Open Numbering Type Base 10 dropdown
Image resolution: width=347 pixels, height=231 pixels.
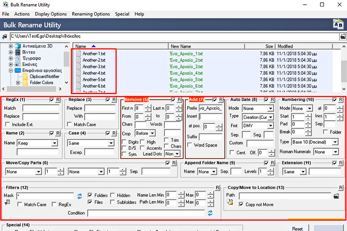pos(335,142)
